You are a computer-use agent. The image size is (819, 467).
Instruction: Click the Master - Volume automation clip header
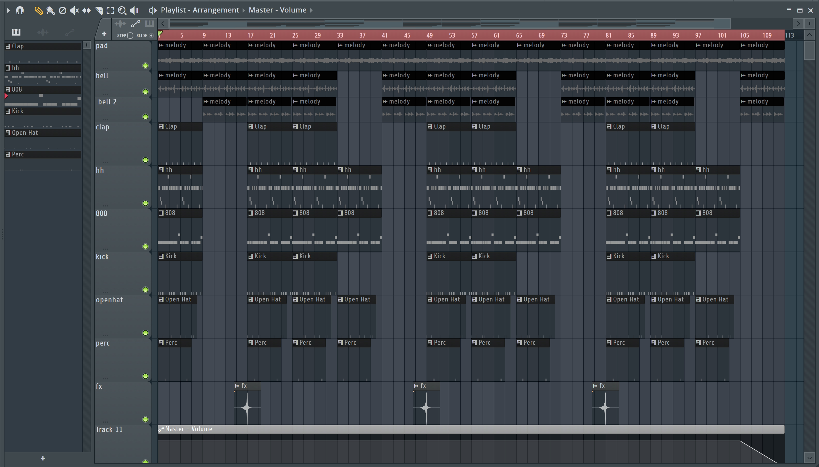click(471, 429)
